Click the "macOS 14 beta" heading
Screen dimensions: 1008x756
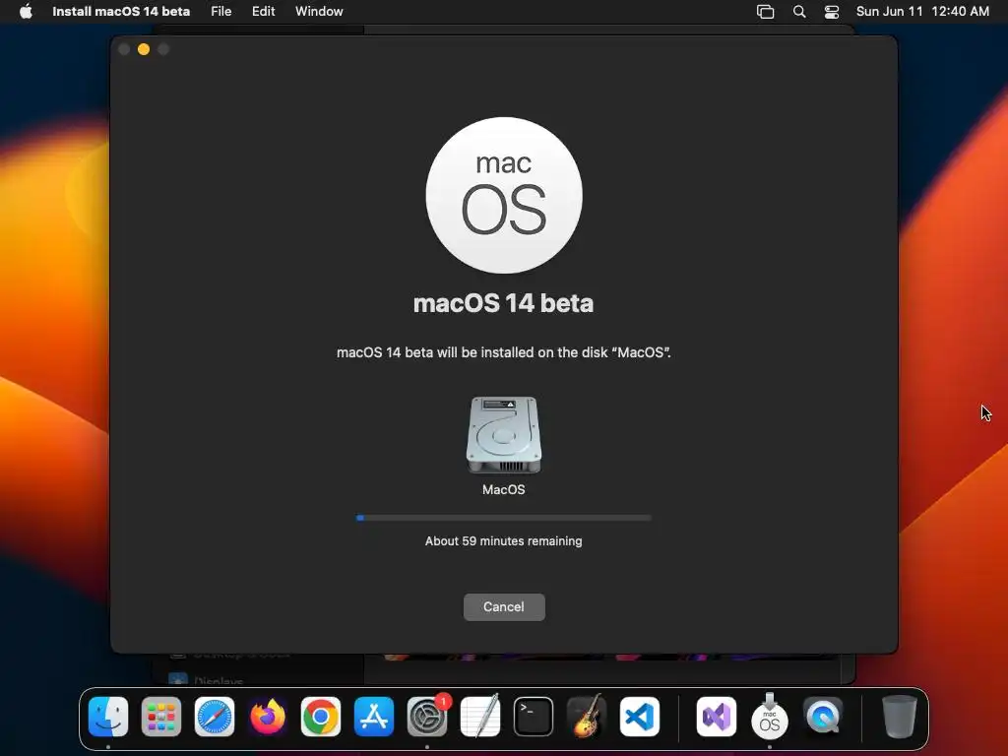(503, 303)
